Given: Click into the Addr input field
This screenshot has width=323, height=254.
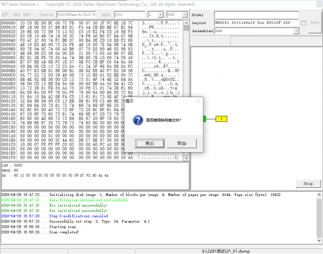Looking at the screenshot, I should [130, 15].
